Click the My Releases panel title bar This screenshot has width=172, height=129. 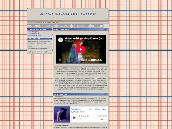click(81, 94)
